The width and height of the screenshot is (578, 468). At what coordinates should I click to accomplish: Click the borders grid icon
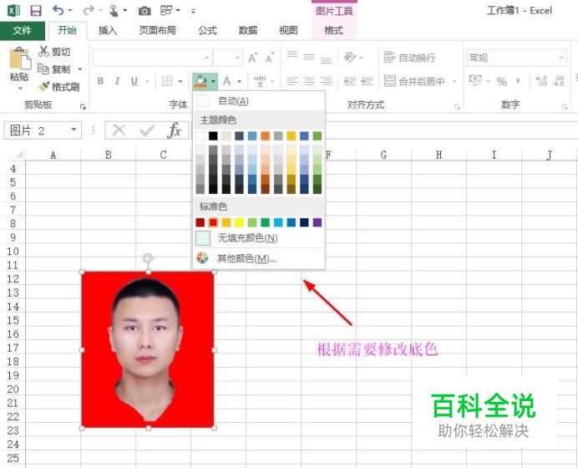point(167,81)
